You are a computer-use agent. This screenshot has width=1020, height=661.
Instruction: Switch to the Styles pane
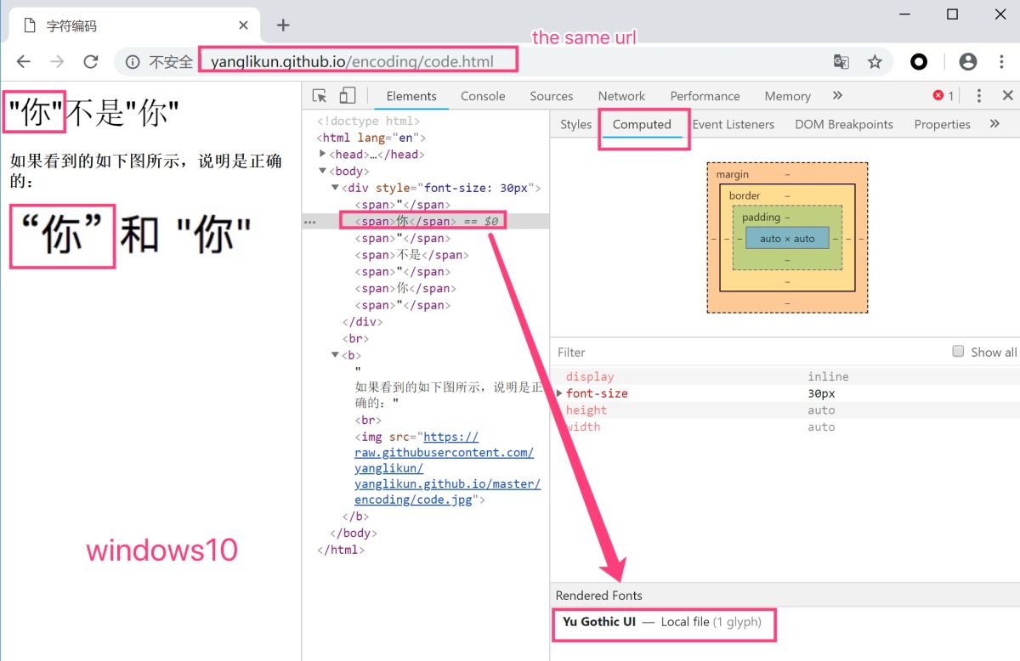(575, 124)
